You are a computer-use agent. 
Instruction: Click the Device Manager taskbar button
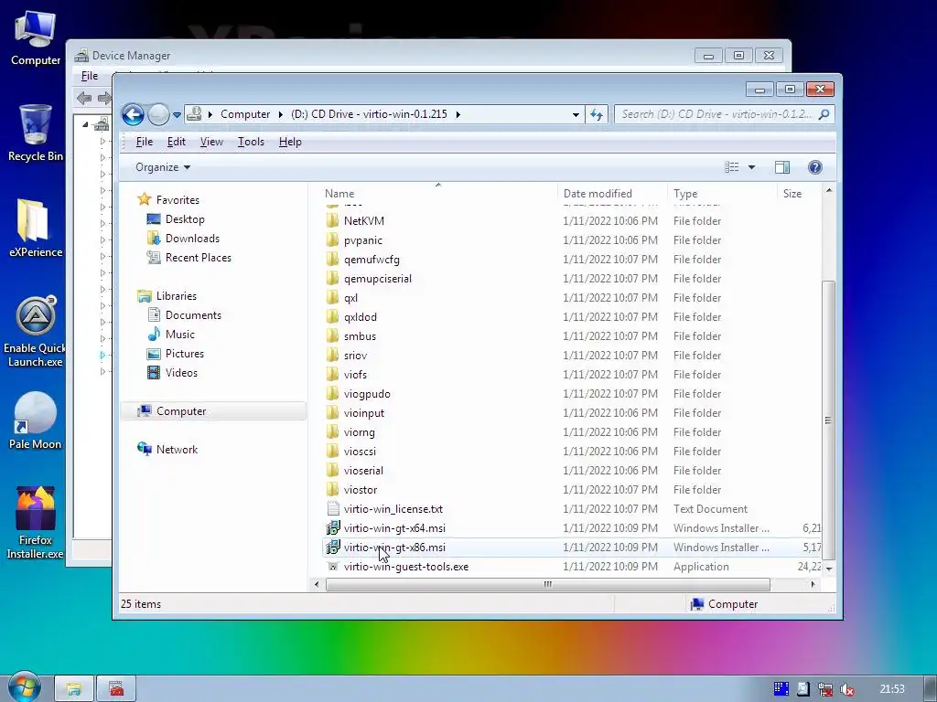(116, 689)
